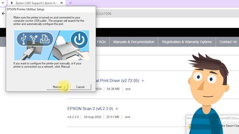The width and height of the screenshot is (239, 134).
Task: Click the 20-Aug-2020 date text
Action: coord(93,117)
